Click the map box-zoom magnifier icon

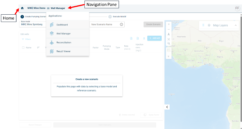(x=169, y=43)
